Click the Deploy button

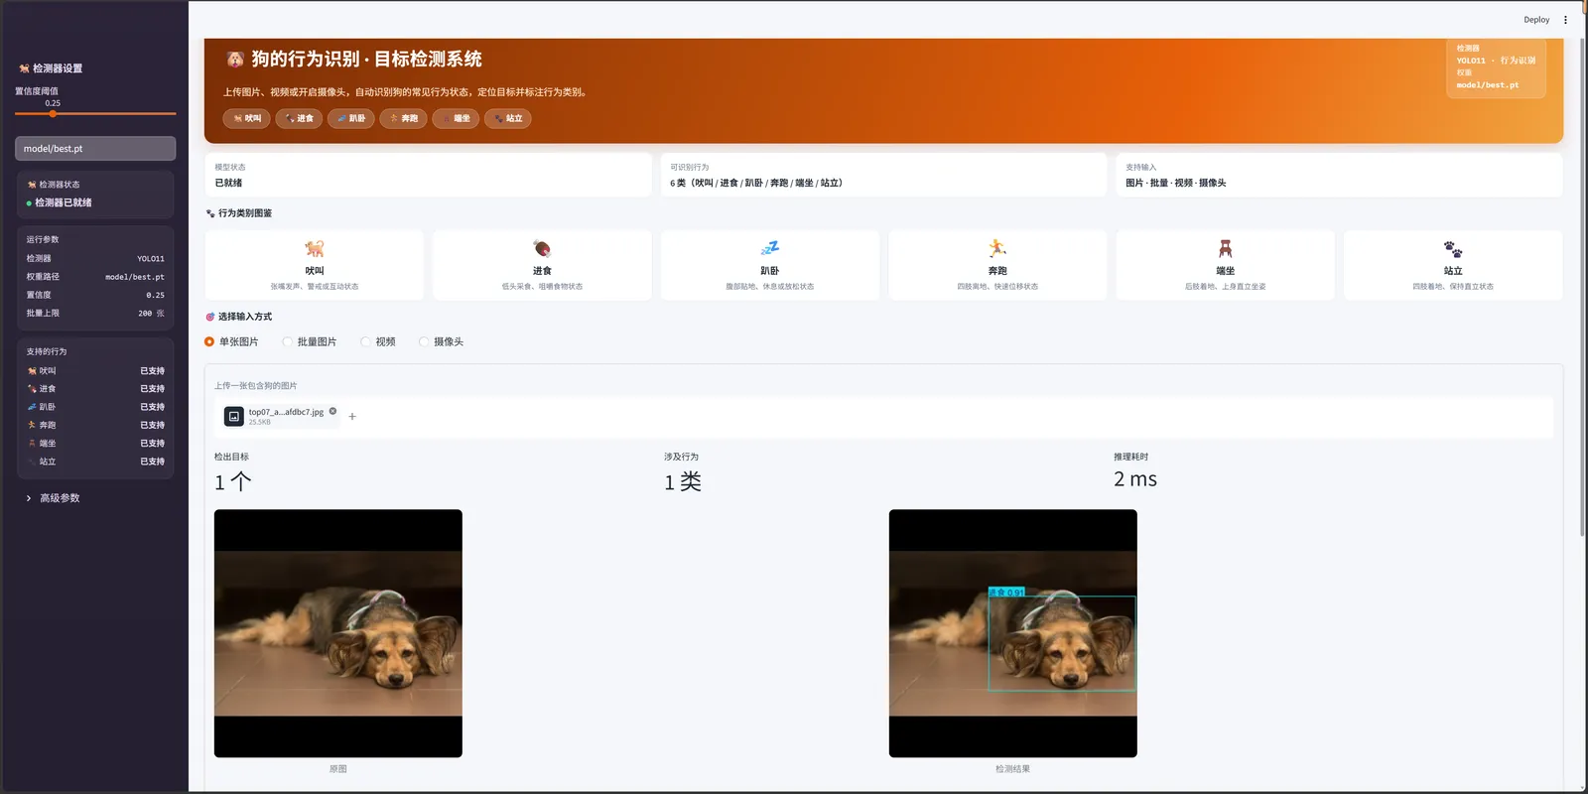click(x=1536, y=20)
